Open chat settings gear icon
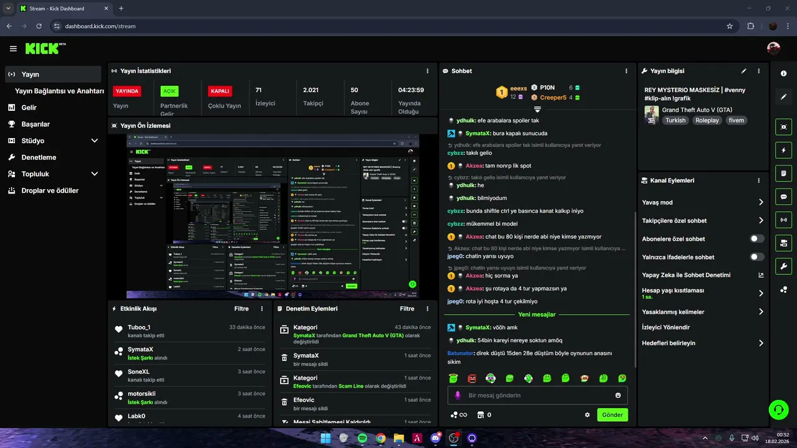The width and height of the screenshot is (797, 448). (x=587, y=415)
